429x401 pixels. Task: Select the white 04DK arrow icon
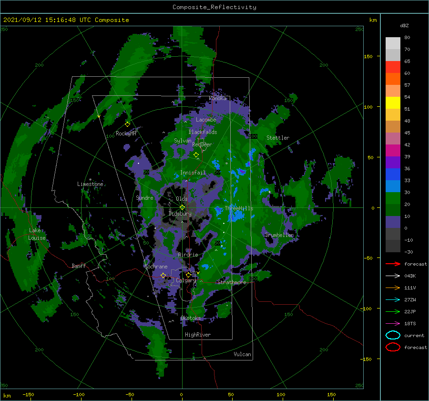393,276
